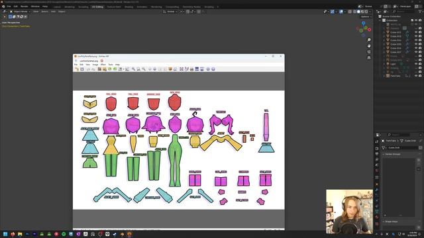This screenshot has width=424, height=238.
Task: Disable TwinTails in renders via camera icon
Action: tap(420, 76)
